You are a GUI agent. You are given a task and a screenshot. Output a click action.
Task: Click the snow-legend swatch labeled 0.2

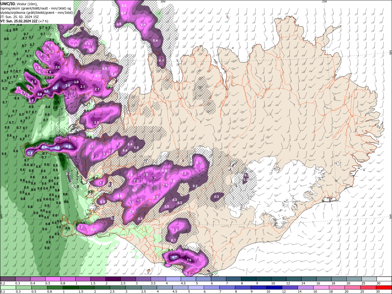tap(8, 279)
